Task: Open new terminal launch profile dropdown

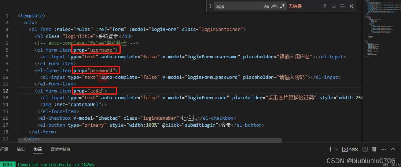Action: coord(336,149)
